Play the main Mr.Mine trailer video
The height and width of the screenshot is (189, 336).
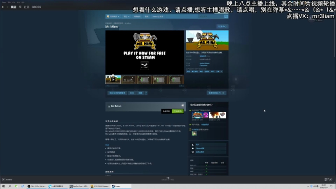pos(145,52)
